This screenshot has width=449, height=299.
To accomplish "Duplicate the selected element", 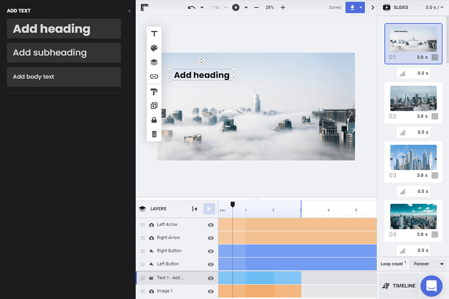I will click(x=154, y=106).
